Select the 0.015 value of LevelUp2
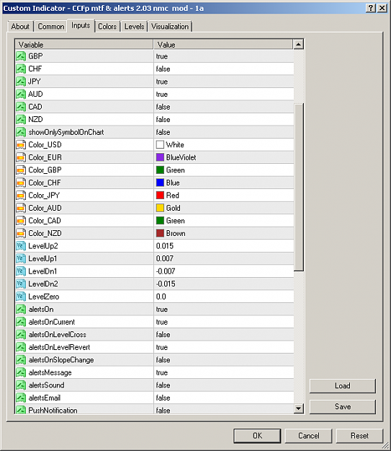 tap(165, 246)
